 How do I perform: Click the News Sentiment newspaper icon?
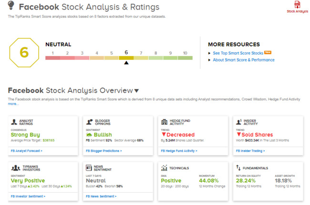pyautogui.click(x=89, y=168)
